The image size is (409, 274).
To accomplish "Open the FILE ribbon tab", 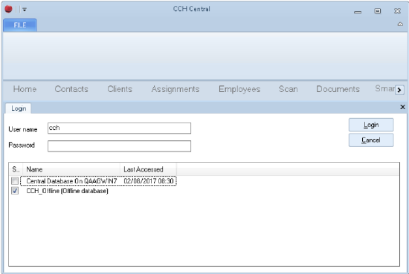I will [20, 25].
